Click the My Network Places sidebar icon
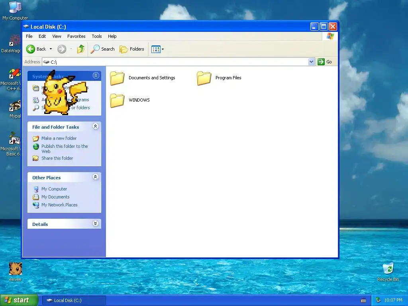The image size is (408, 306). 35,205
